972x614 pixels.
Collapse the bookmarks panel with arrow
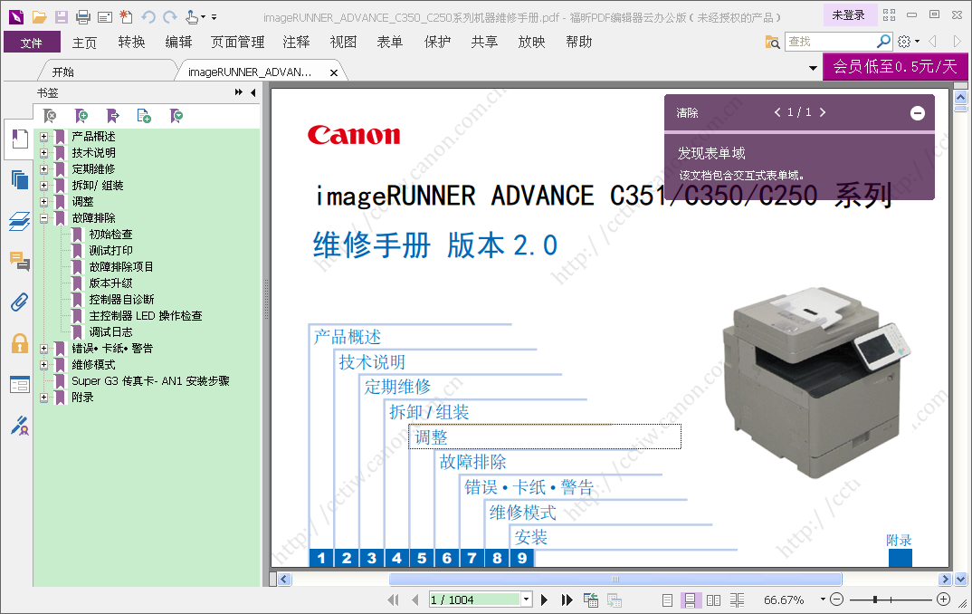coord(253,92)
